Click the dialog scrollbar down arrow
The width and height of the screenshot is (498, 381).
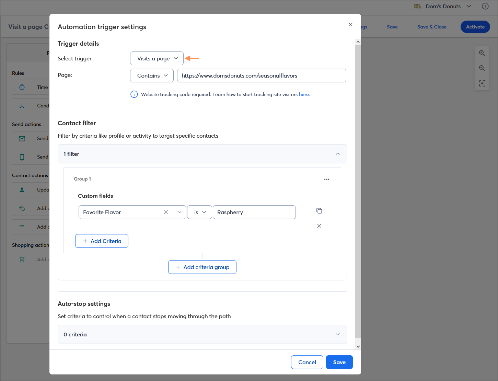pyautogui.click(x=358, y=346)
